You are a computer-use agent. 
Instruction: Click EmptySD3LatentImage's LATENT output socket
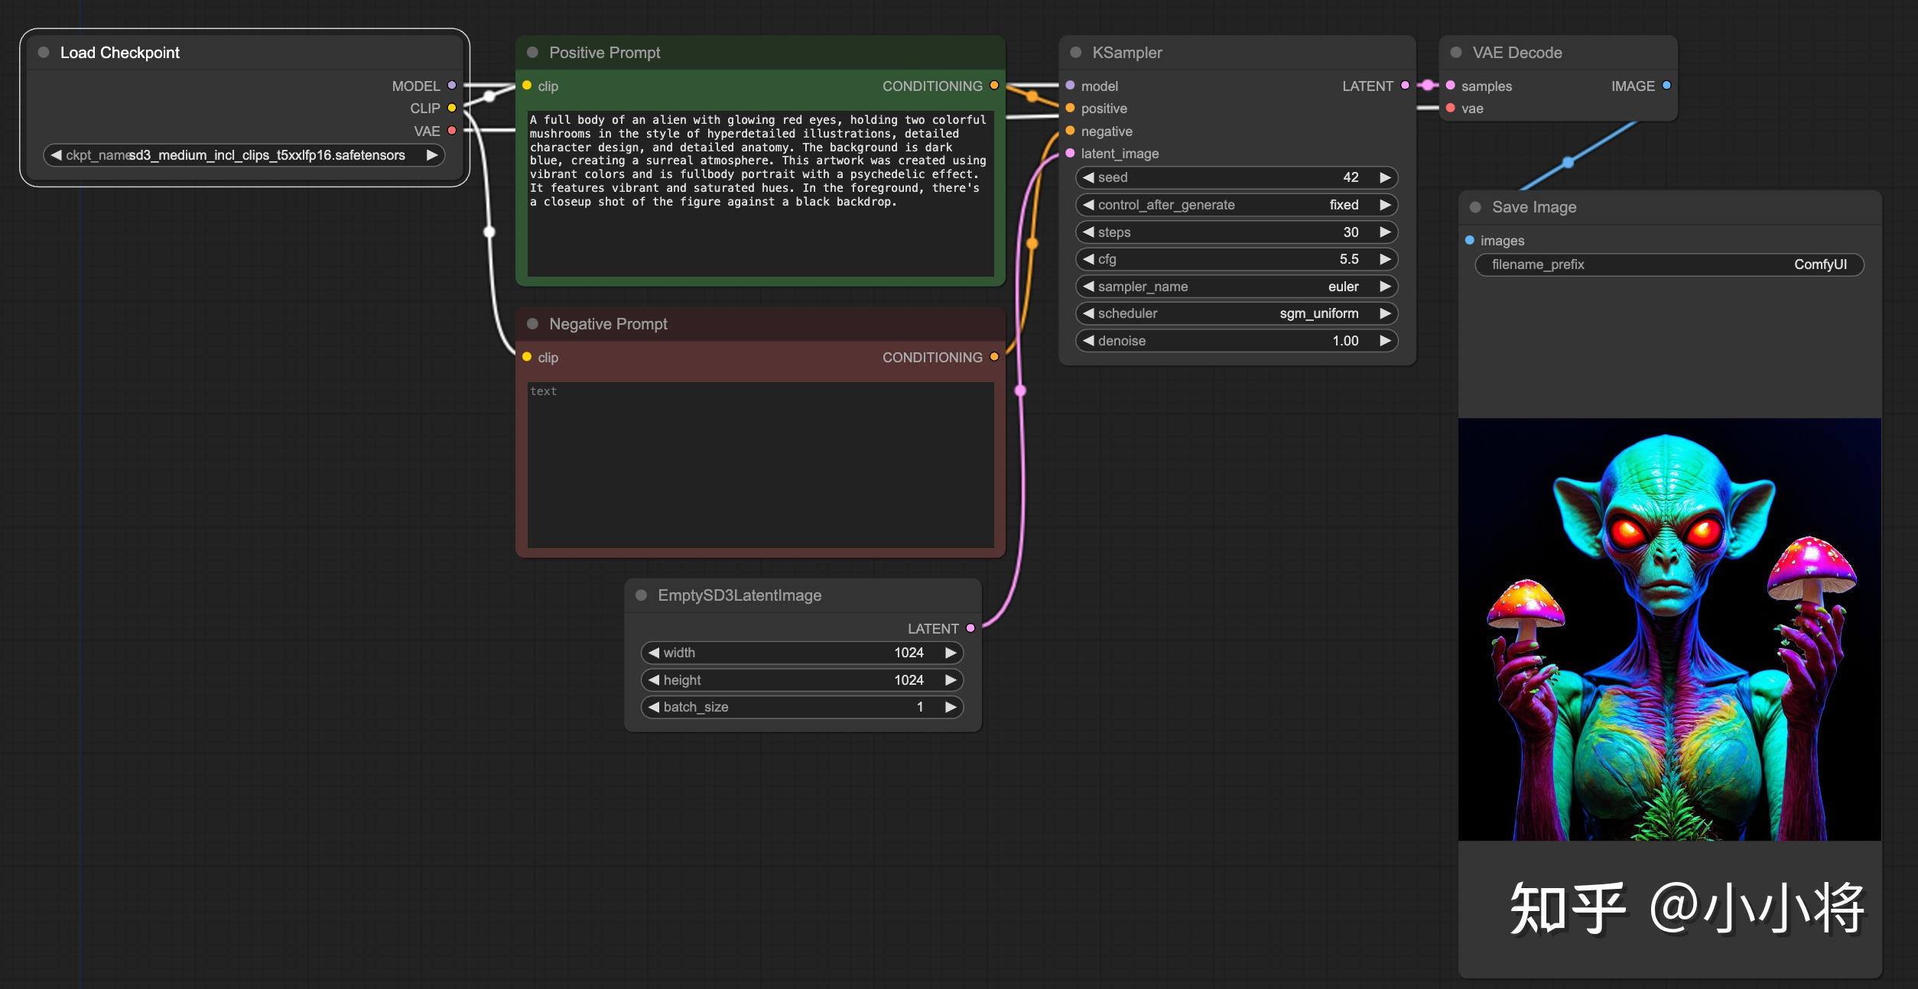(970, 628)
